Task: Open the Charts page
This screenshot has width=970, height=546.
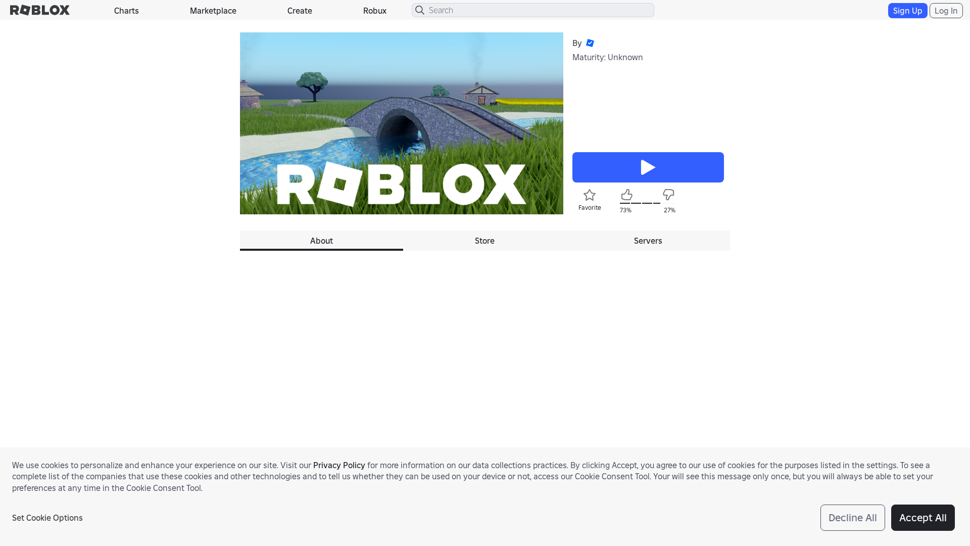Action: tap(126, 11)
